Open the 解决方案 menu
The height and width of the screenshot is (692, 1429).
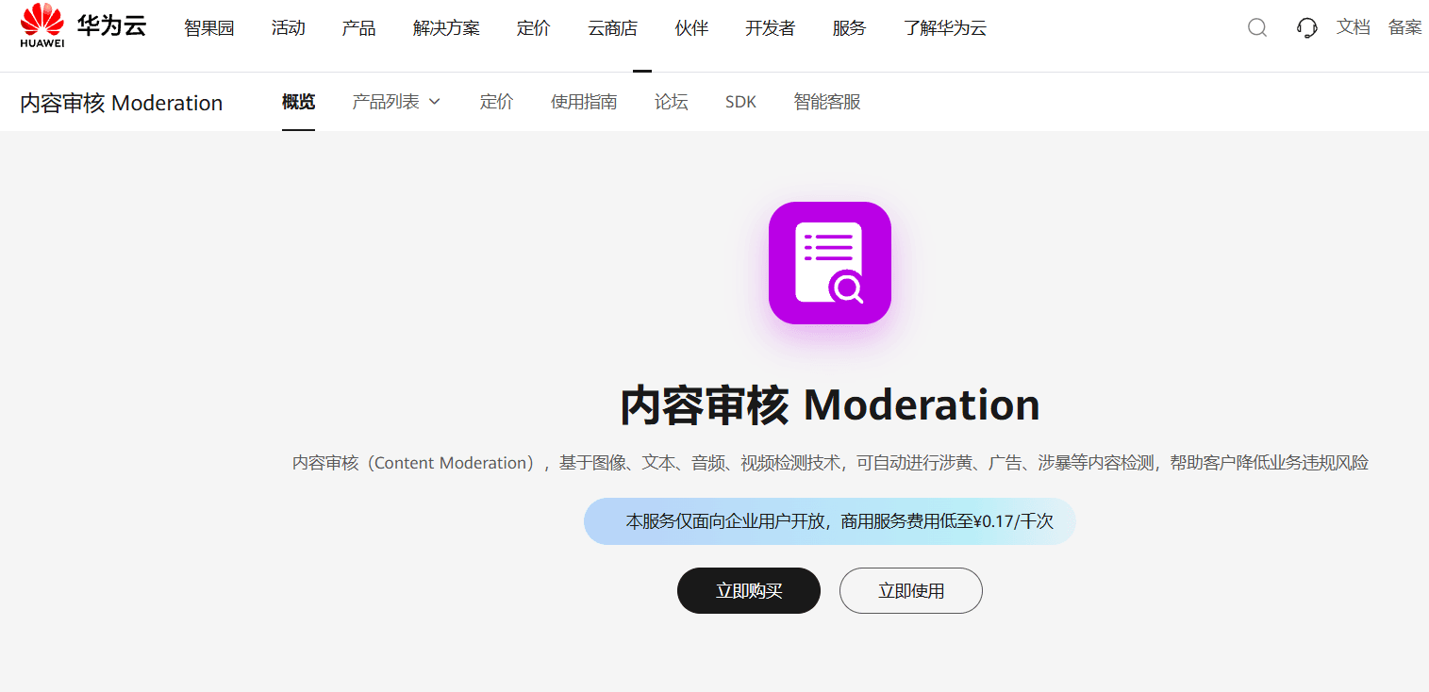[446, 28]
